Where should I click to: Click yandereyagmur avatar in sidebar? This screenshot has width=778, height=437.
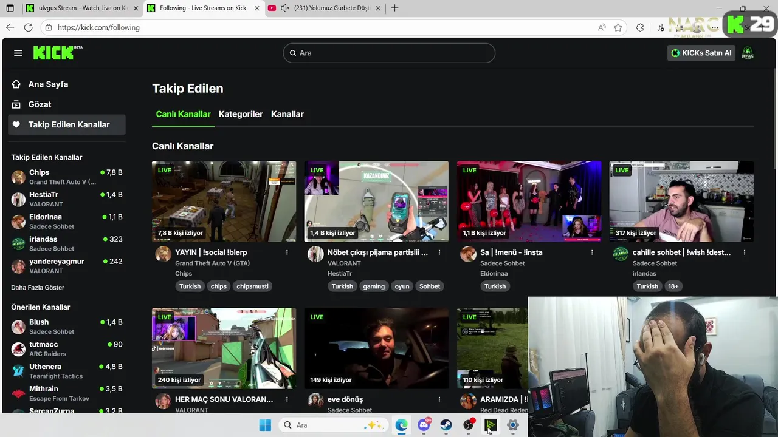19,266
